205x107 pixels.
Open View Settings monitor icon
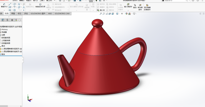click(134, 14)
